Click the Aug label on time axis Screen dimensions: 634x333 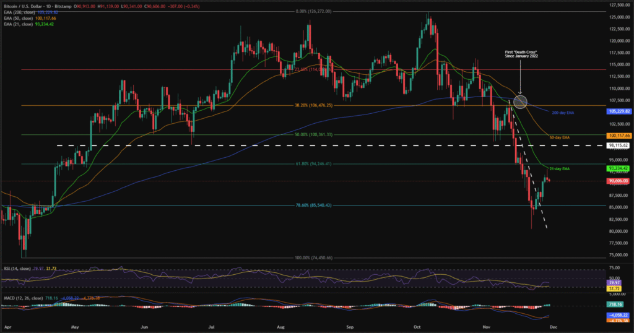click(x=281, y=327)
